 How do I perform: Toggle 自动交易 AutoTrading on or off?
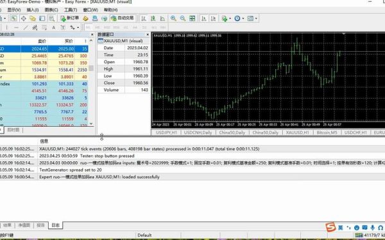click(x=123, y=18)
